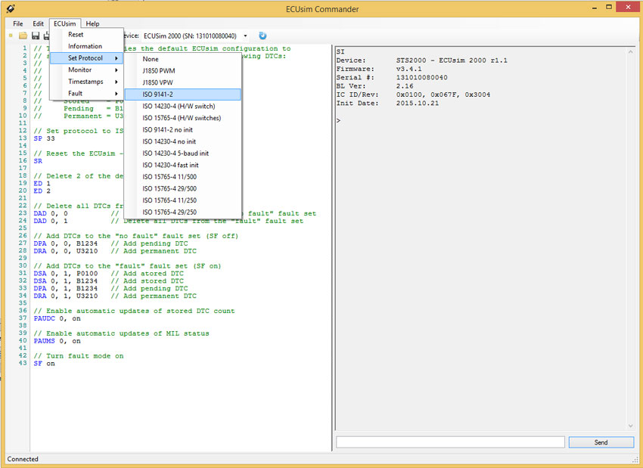This screenshot has height=468, width=643.
Task: Select protocol None
Action: coord(182,59)
